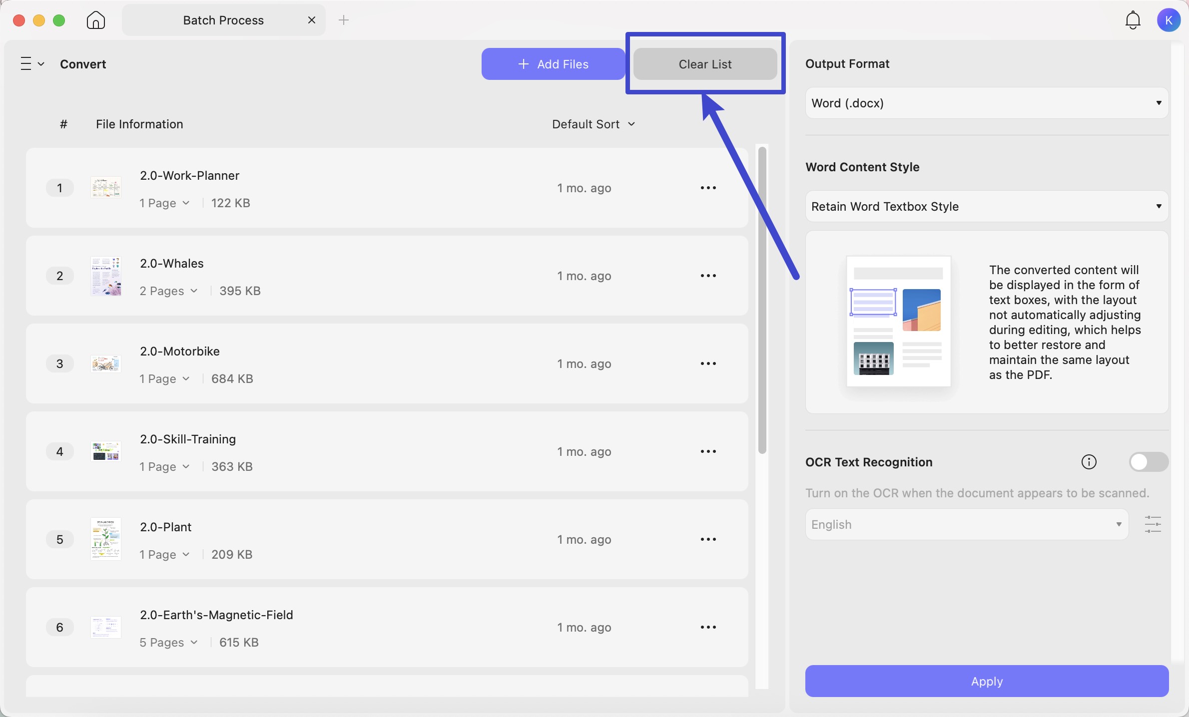Show OCR Text Recognition info icon
1189x717 pixels.
(1089, 462)
